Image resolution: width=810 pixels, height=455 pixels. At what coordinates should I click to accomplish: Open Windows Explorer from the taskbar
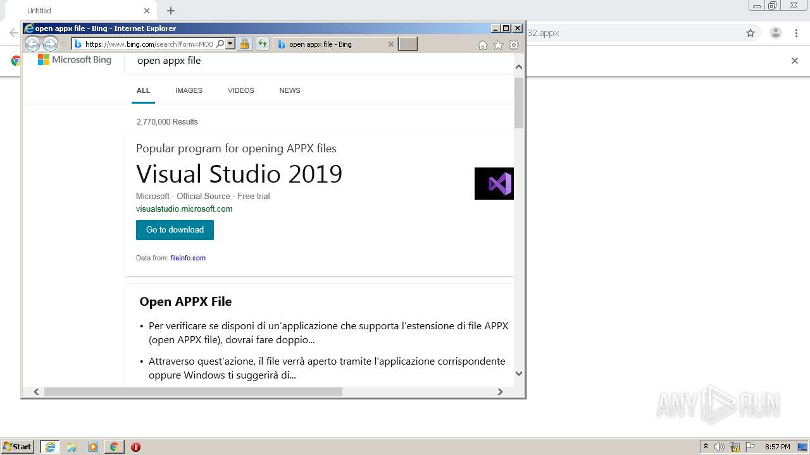click(72, 447)
